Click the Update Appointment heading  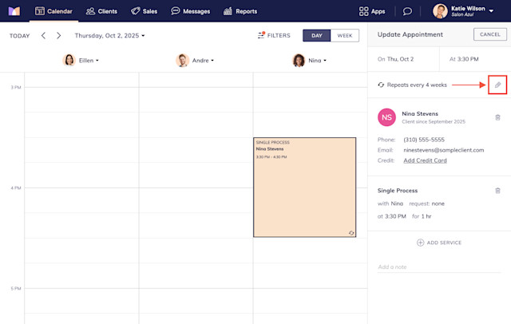(410, 34)
